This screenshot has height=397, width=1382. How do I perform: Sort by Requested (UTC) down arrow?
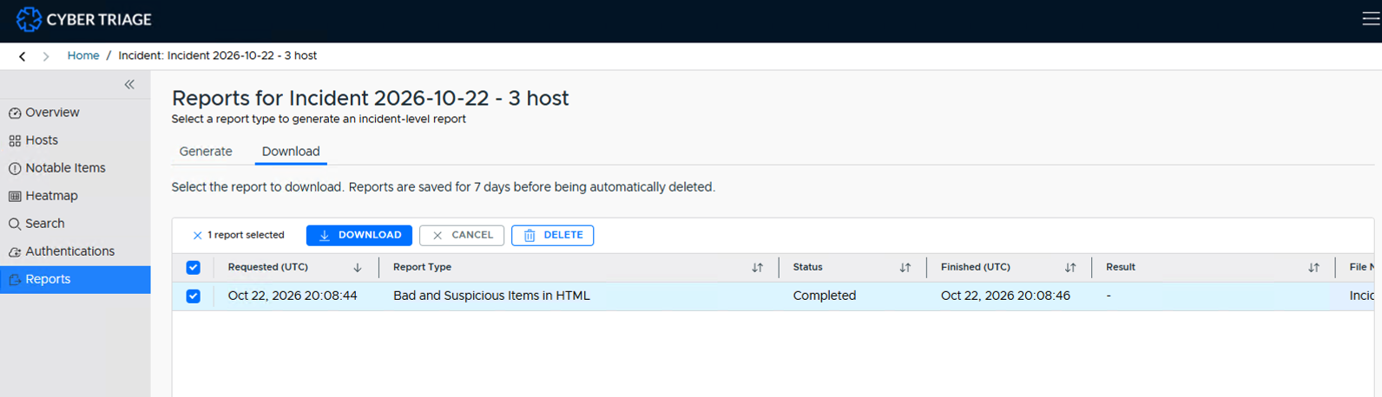tap(358, 268)
